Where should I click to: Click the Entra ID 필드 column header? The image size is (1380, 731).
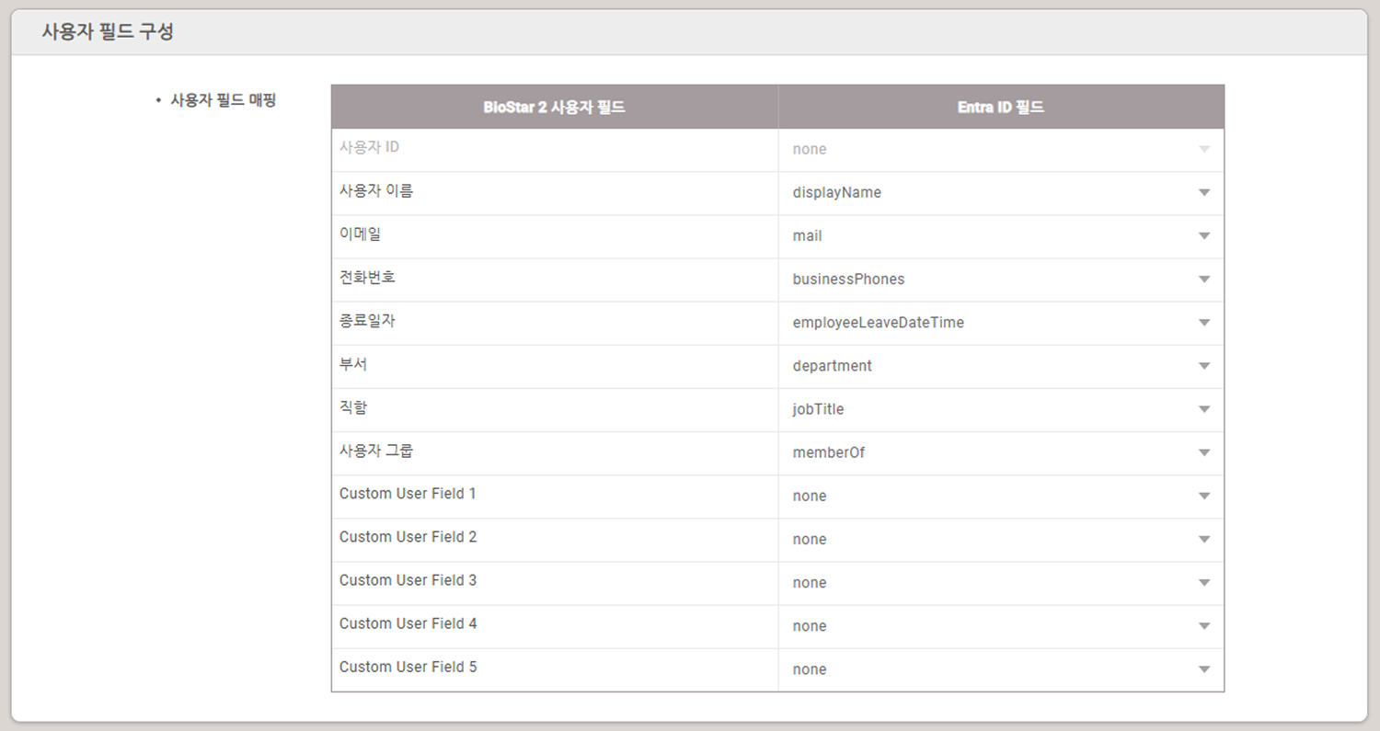(x=1001, y=107)
